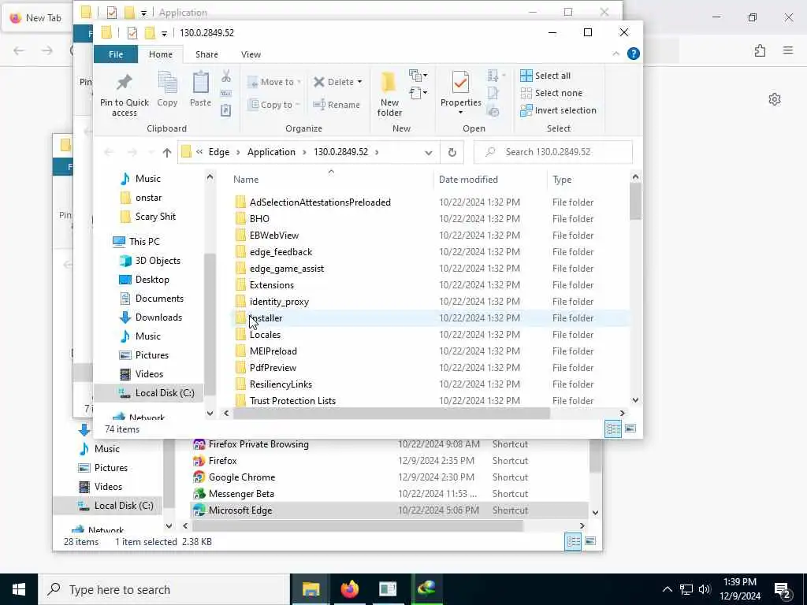
Task: Open the File menu tab
Action: tap(116, 54)
